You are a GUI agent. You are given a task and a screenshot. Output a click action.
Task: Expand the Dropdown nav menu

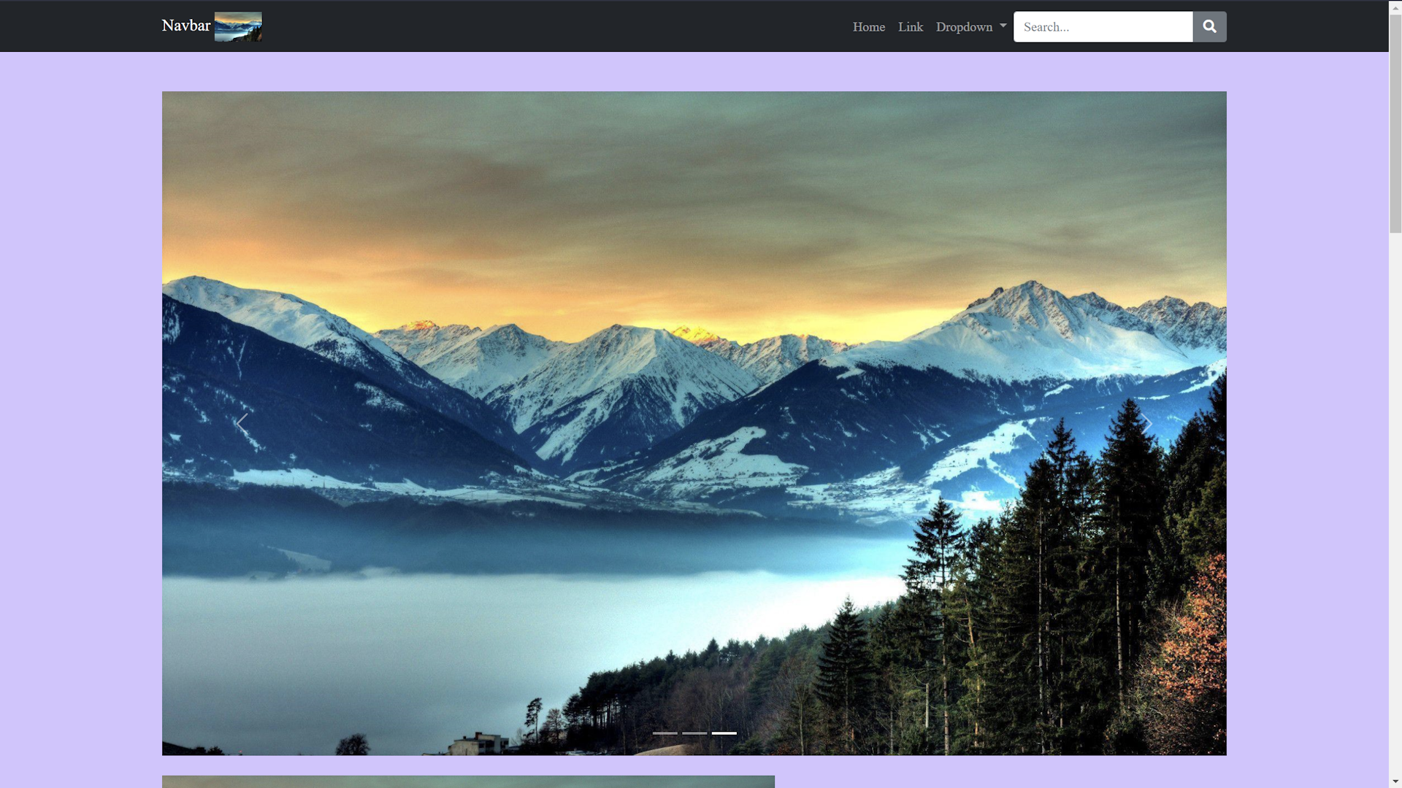click(964, 27)
